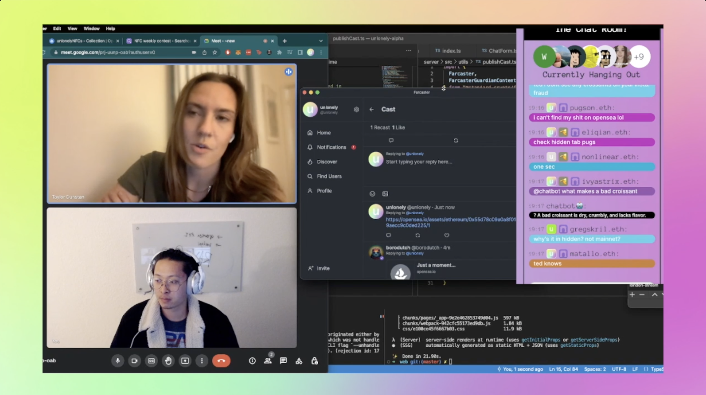
Task: Open the Help menu in the menu bar
Action: pyautogui.click(x=110, y=28)
